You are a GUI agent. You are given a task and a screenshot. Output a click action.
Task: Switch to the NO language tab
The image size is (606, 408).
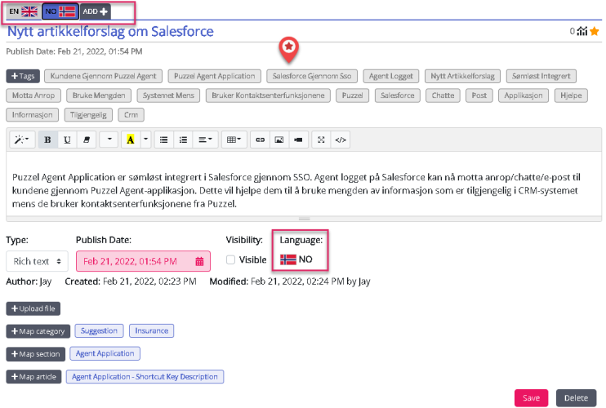coord(60,11)
